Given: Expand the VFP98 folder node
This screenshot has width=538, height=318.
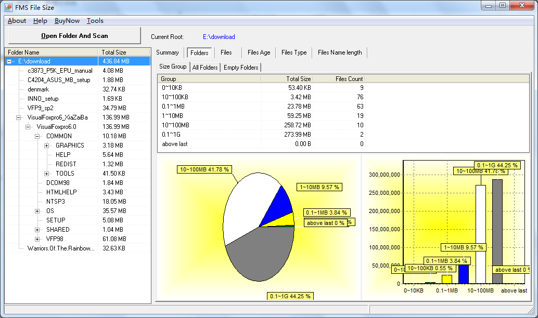Looking at the screenshot, I should 37,239.
